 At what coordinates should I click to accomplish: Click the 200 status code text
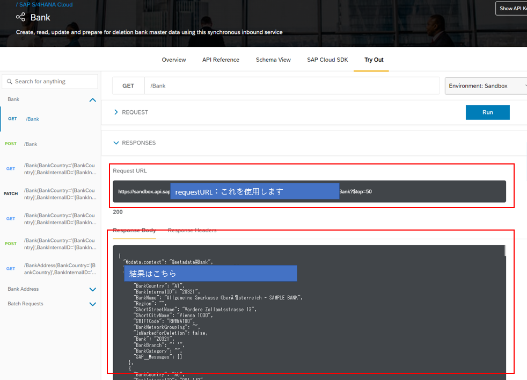point(118,212)
